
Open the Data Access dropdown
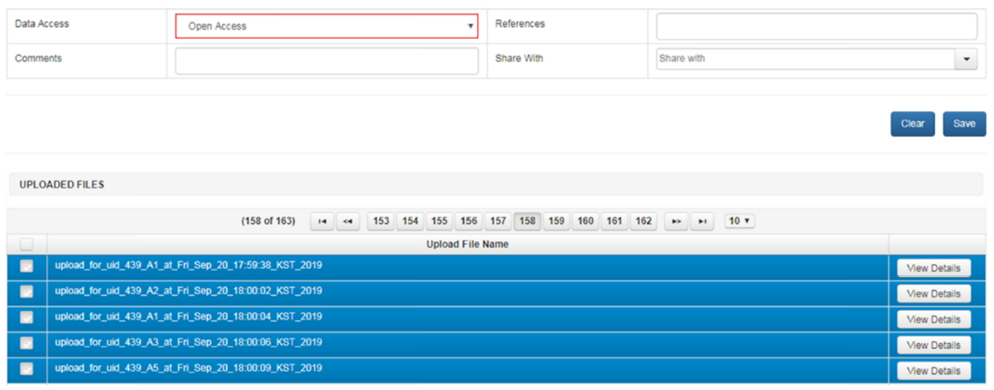tap(326, 26)
